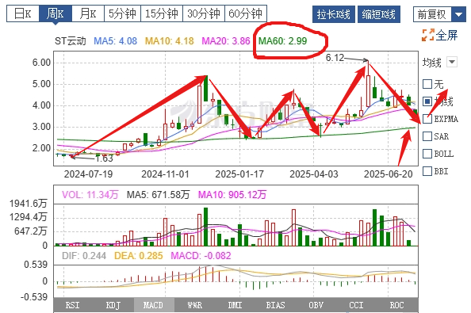Toggle the BBI checkbox
Screen dimensions: 471x313
pyautogui.click(x=427, y=171)
